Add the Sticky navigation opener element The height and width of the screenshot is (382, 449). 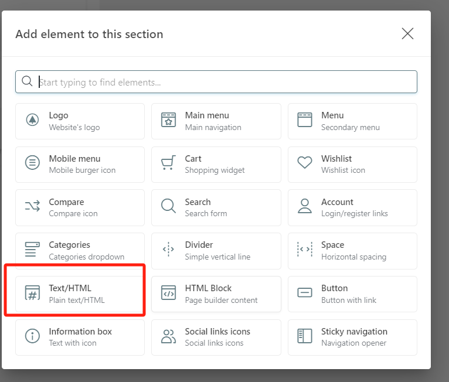pos(352,337)
